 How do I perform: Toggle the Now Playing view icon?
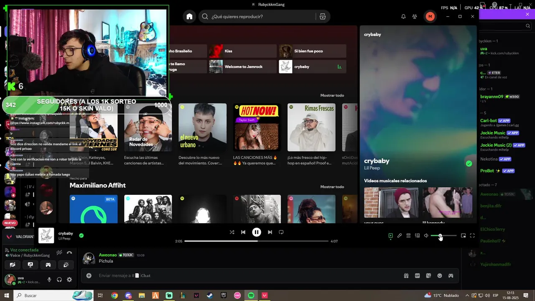point(390,236)
